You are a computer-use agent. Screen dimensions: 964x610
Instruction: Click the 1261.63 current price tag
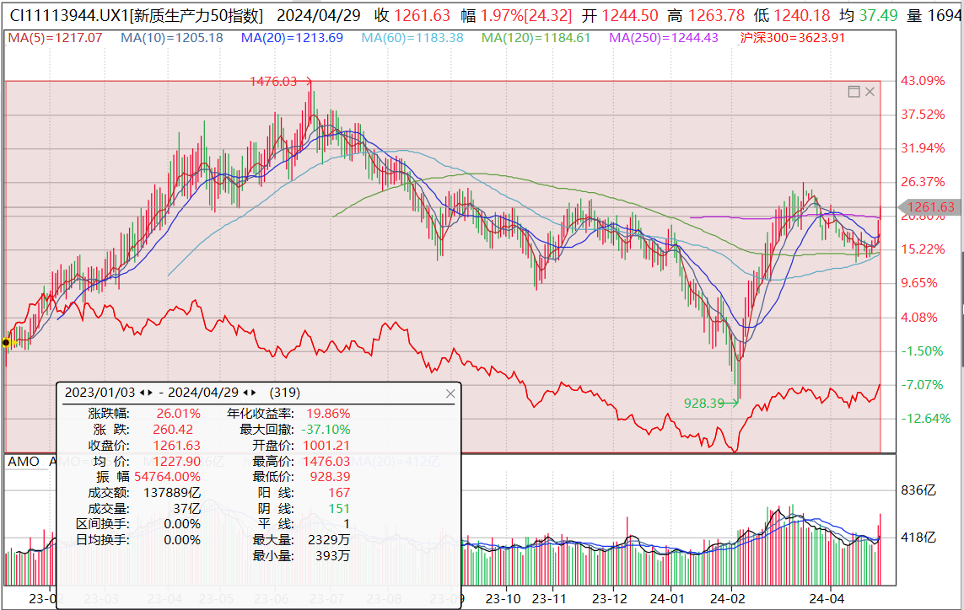point(930,207)
